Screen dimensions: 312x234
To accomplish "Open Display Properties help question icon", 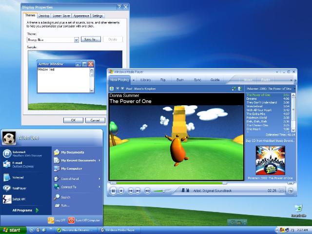I will pyautogui.click(x=119, y=7).
